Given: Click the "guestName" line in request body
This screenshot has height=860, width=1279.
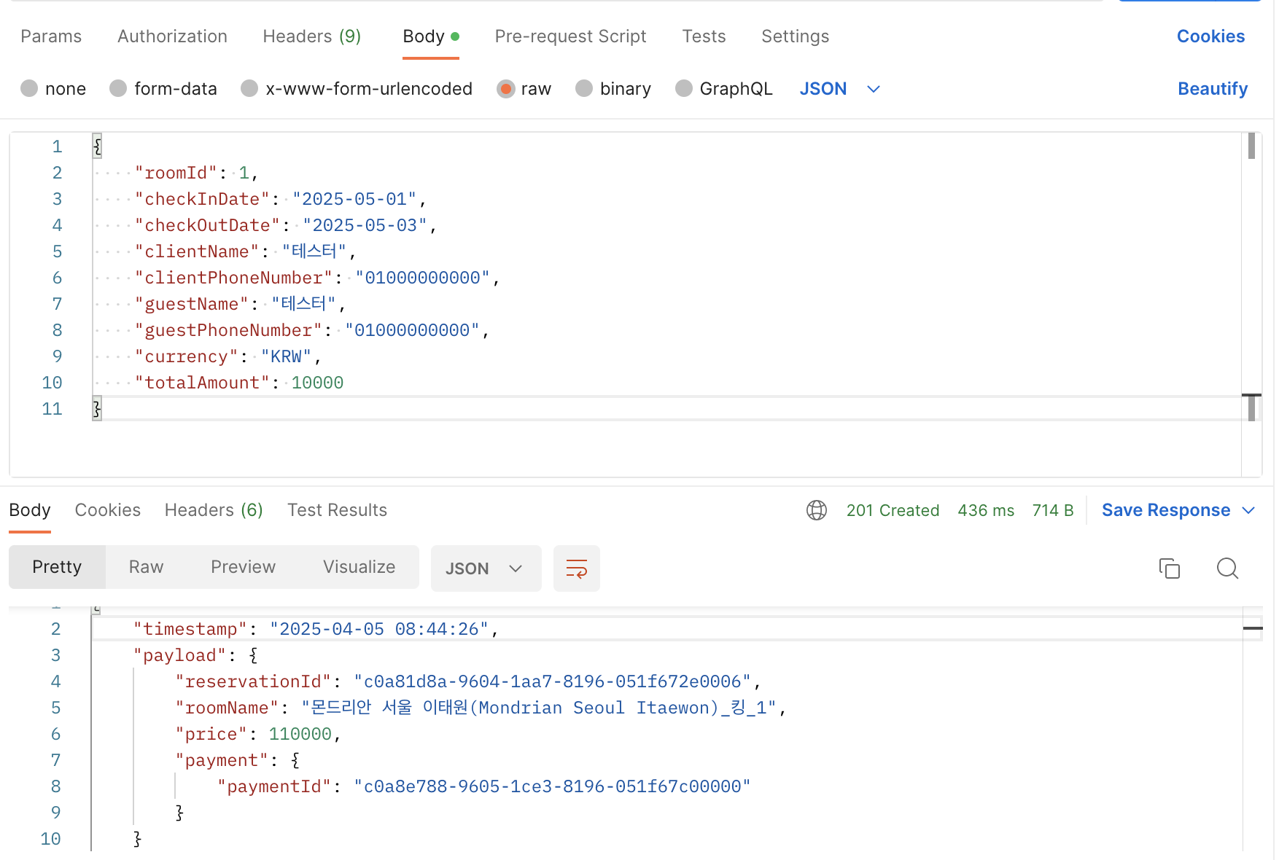Looking at the screenshot, I should pos(241,304).
